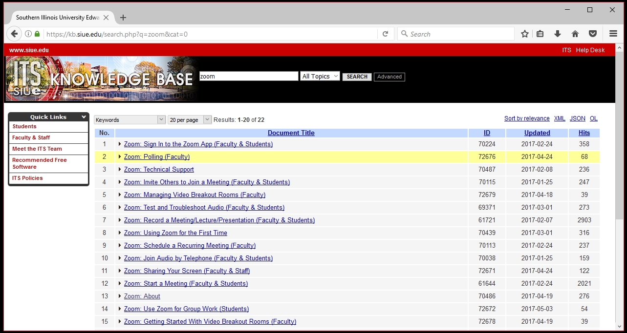Change the 20 per page dropdown
Viewport: 627px width, 333px height.
click(189, 120)
